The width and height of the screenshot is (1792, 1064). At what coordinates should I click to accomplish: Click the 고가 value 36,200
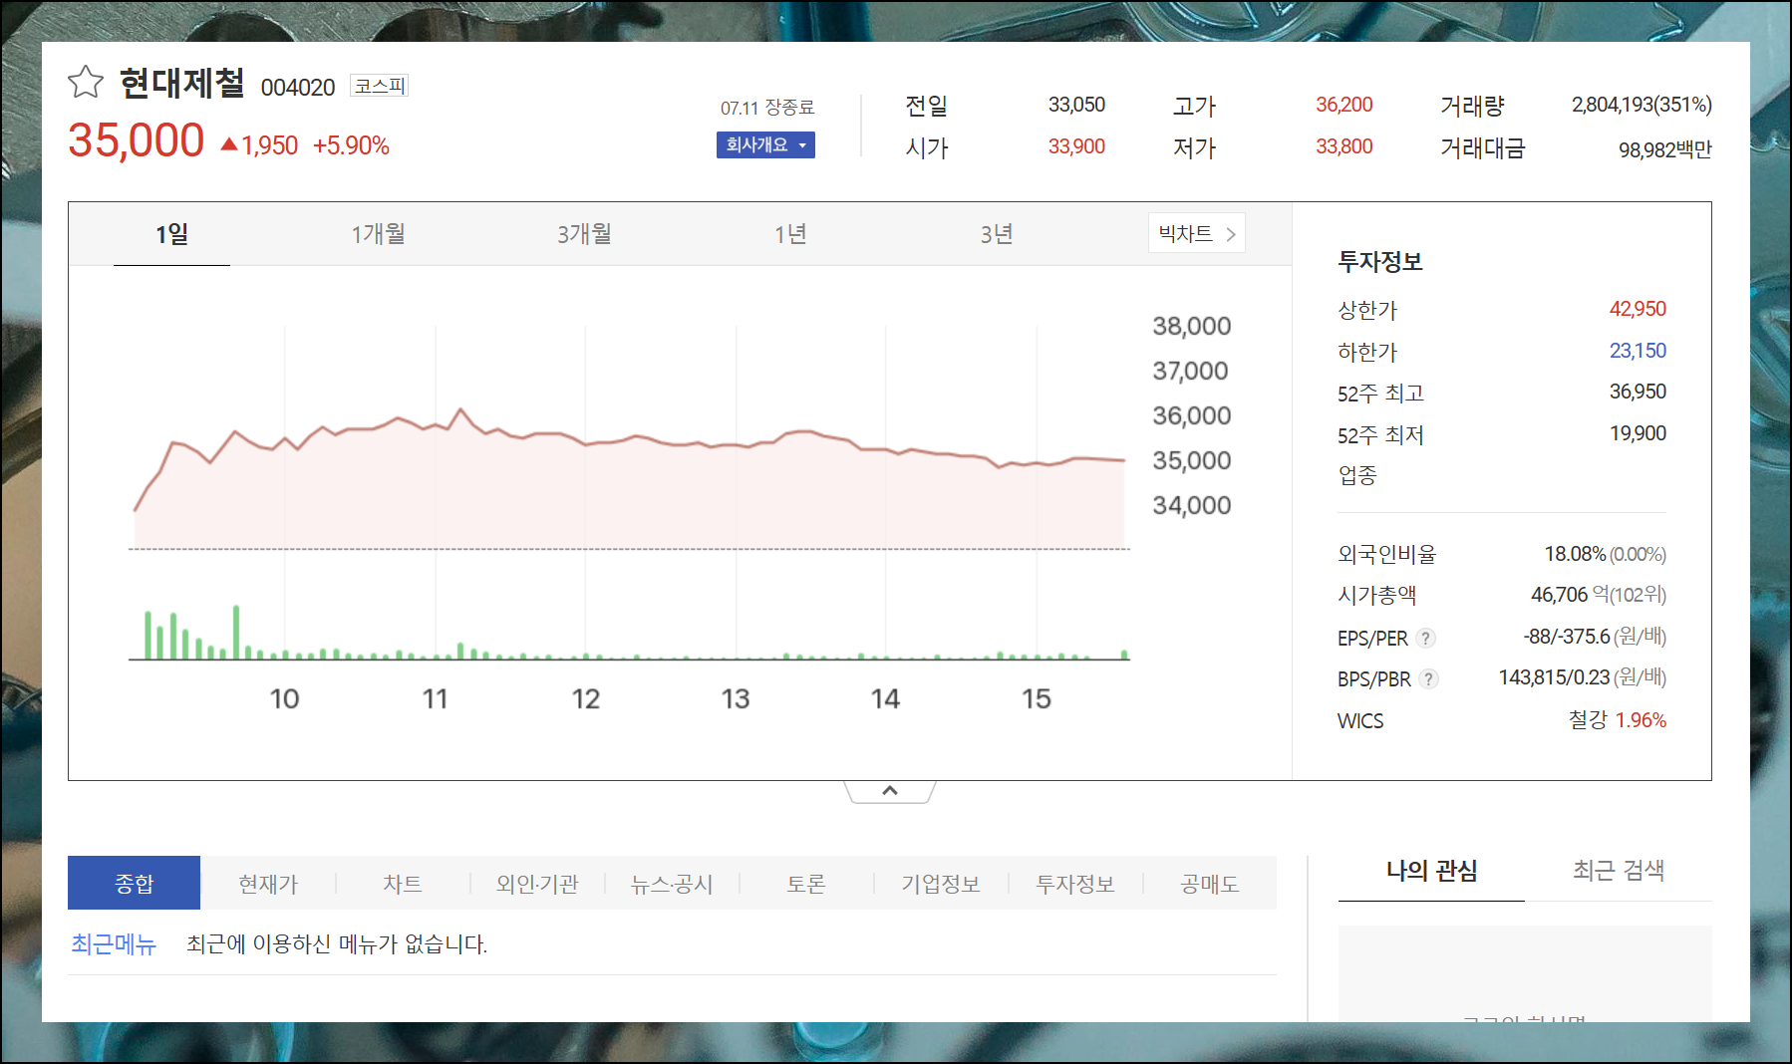pos(1344,105)
